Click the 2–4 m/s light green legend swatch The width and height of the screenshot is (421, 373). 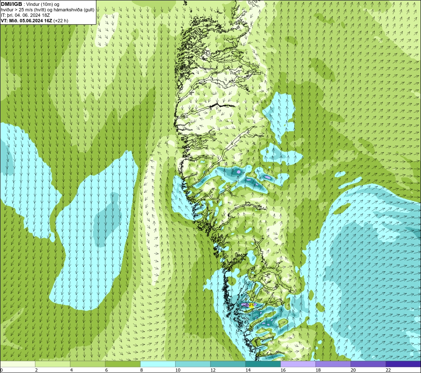point(53,364)
